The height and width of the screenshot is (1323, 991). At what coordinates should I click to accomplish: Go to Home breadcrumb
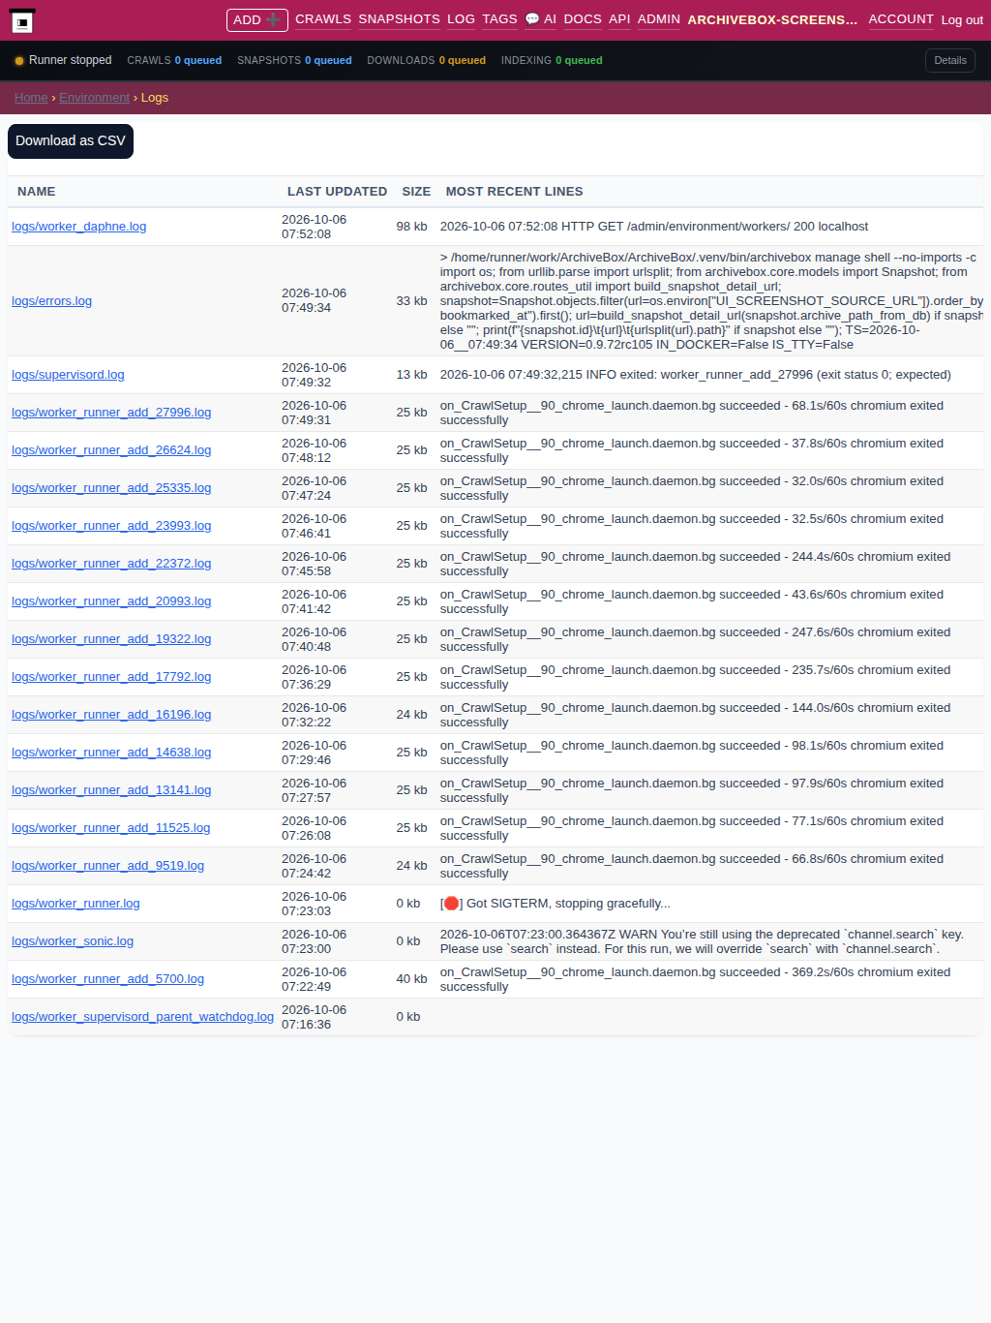[x=31, y=98]
